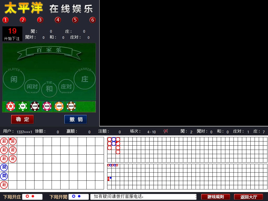Place bet on 庄 (Banker) circle
This screenshot has height=201, width=268.
click(85, 79)
